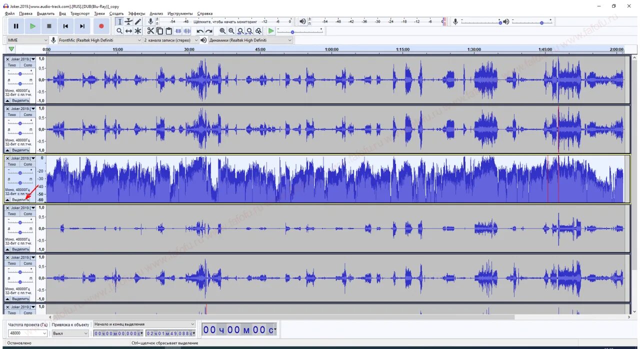Open the Файл menu

9,13
